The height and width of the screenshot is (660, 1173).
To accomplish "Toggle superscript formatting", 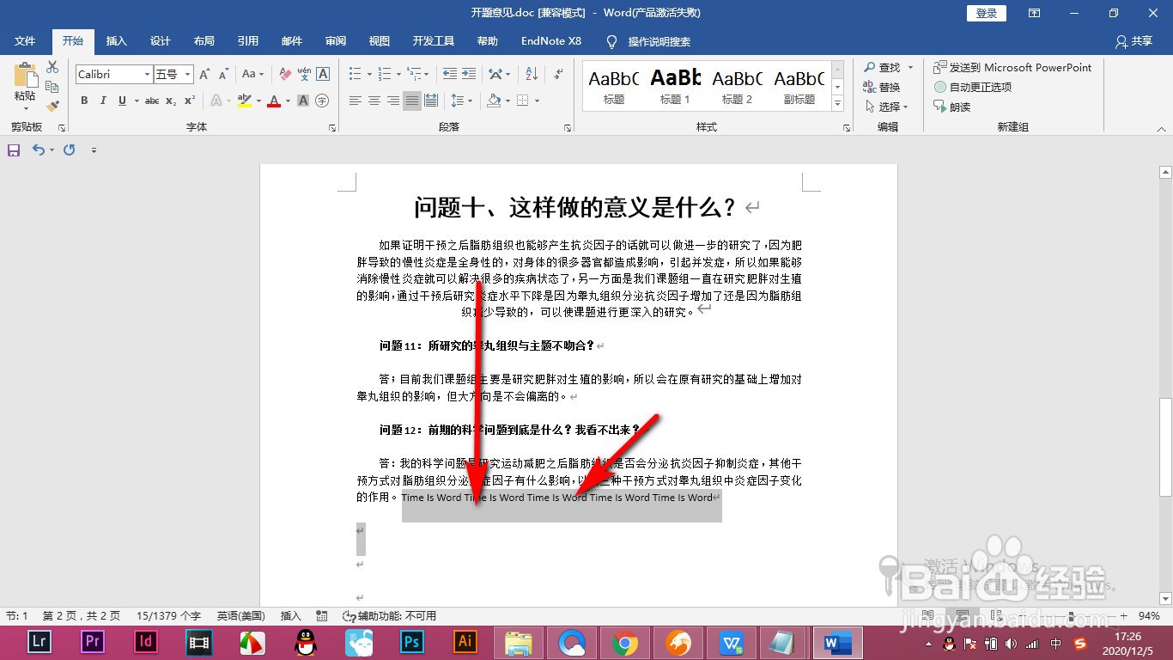I will point(190,101).
